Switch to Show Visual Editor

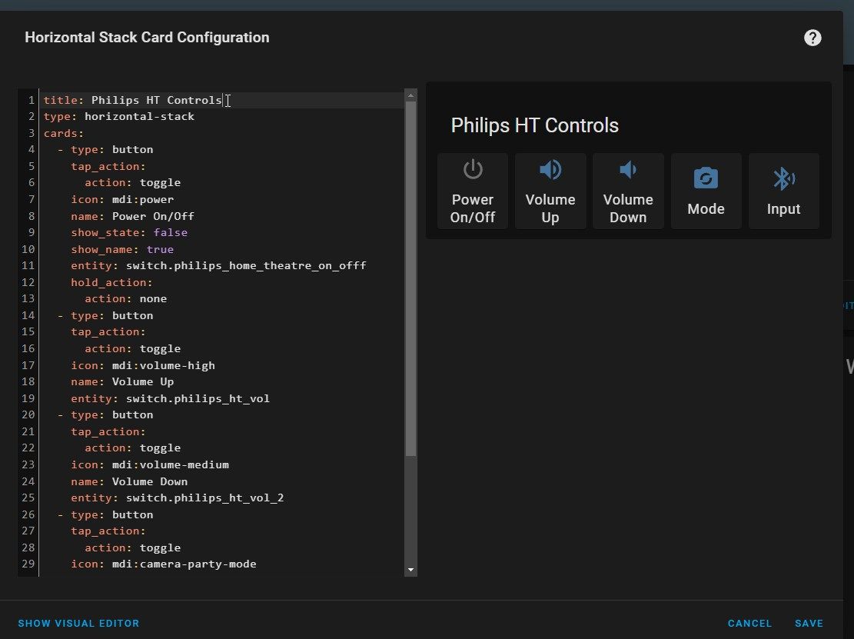click(x=78, y=623)
